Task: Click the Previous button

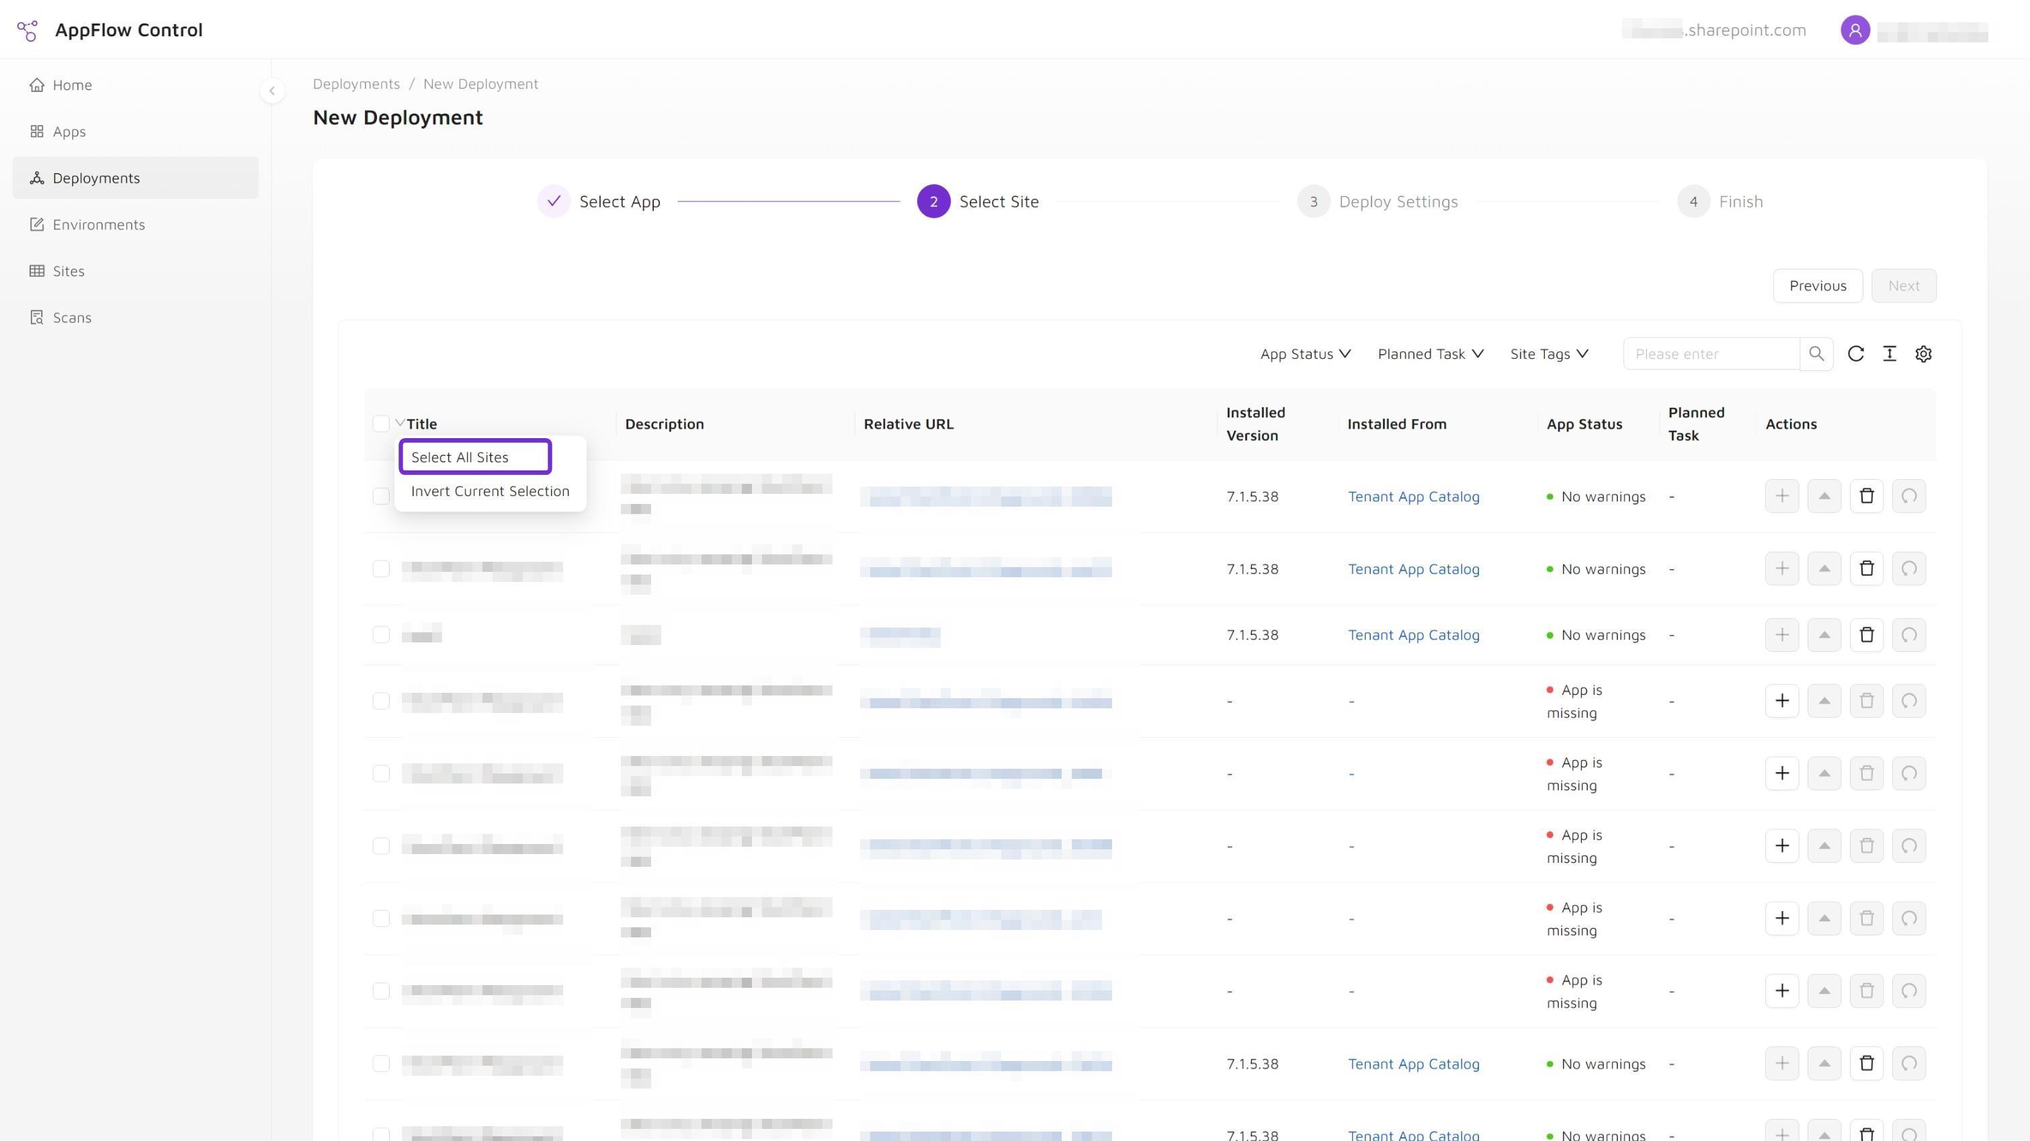Action: point(1817,285)
